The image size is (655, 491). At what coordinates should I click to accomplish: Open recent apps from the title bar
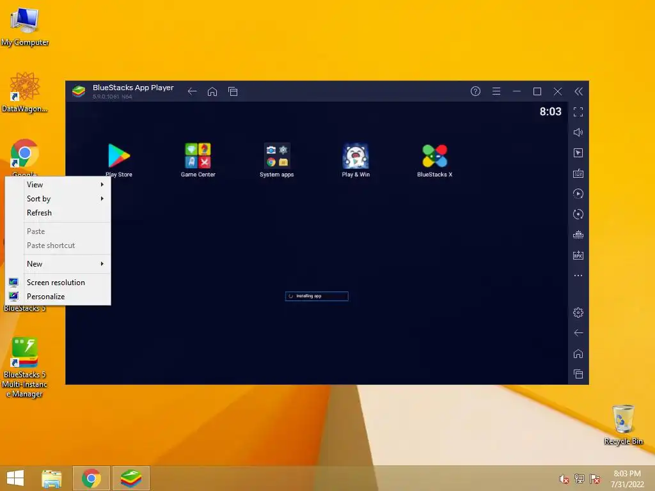pos(233,91)
